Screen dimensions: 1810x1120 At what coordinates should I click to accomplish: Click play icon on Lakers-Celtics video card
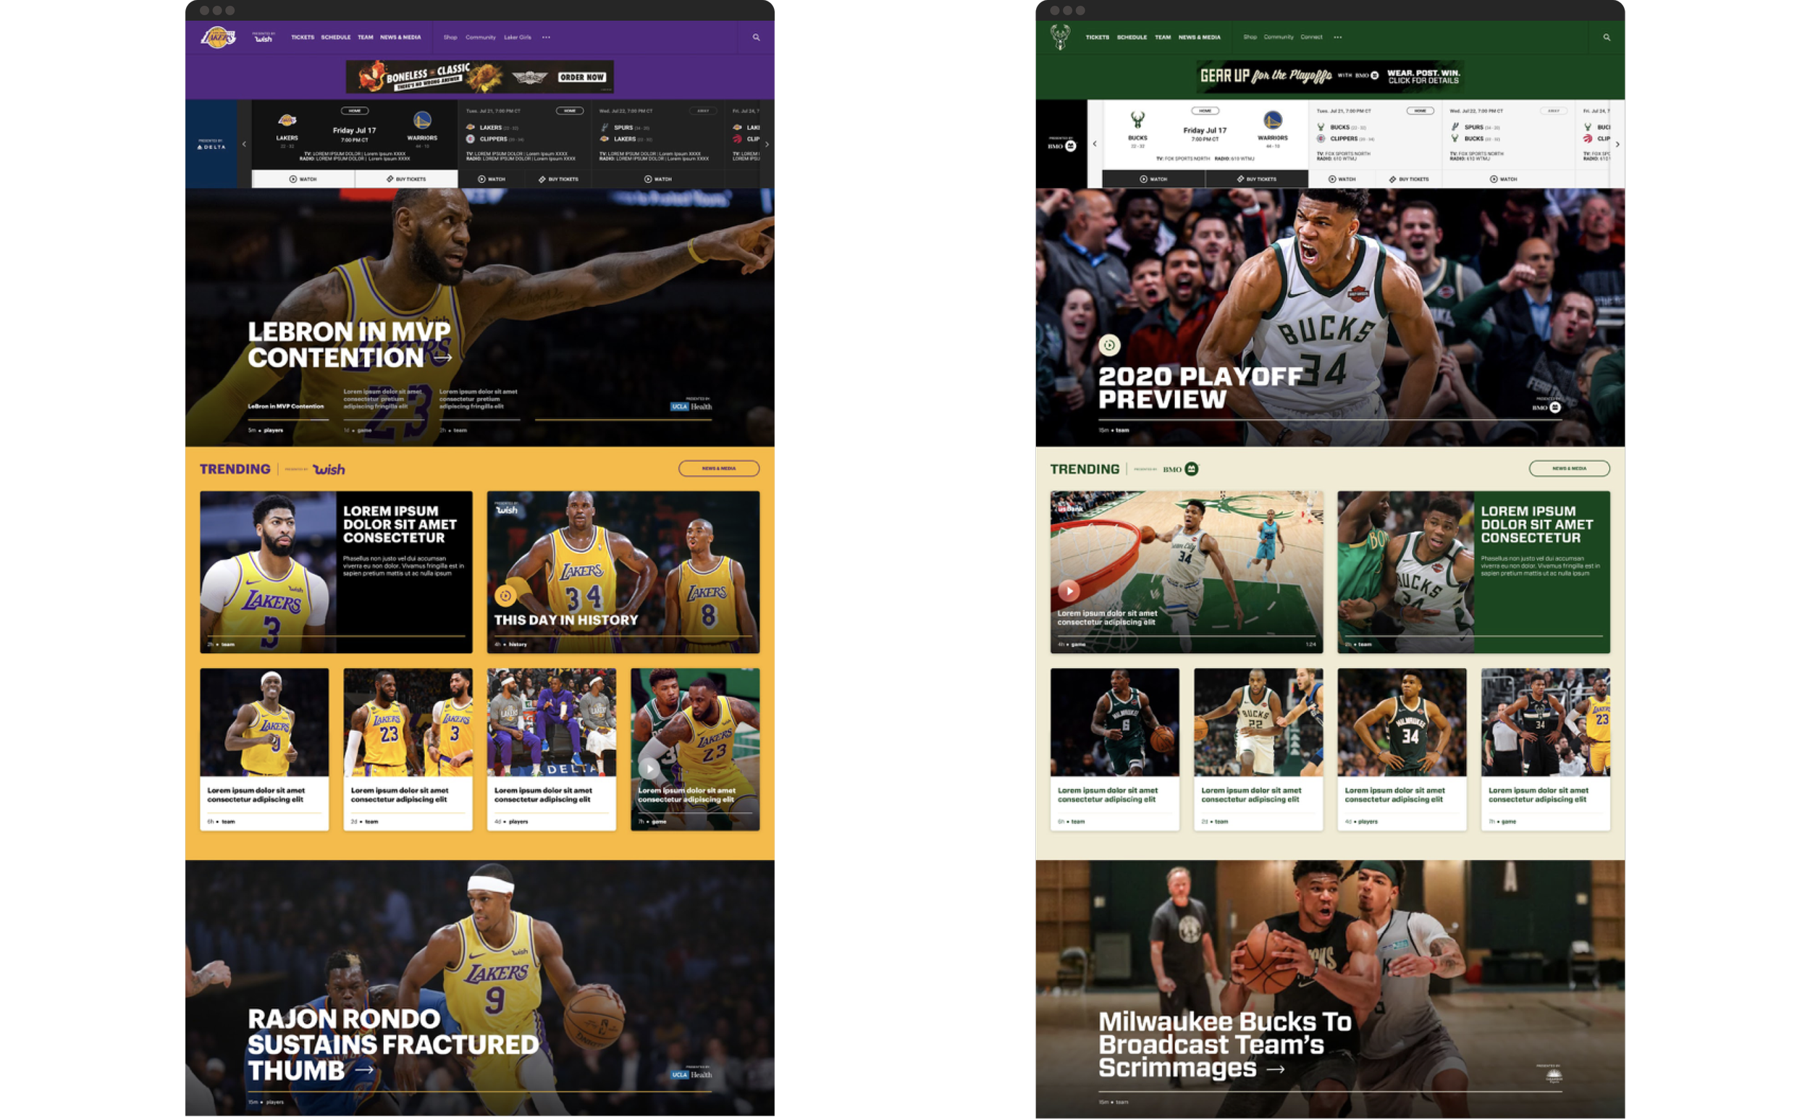tap(649, 768)
